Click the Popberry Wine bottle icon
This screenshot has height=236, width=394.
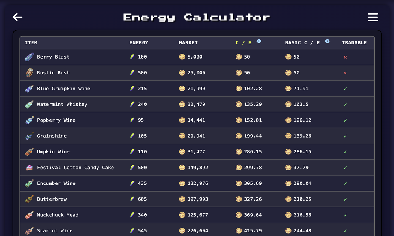coord(30,120)
